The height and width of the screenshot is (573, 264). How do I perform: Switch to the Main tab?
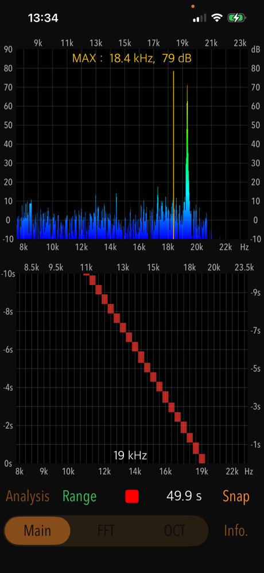click(x=37, y=530)
